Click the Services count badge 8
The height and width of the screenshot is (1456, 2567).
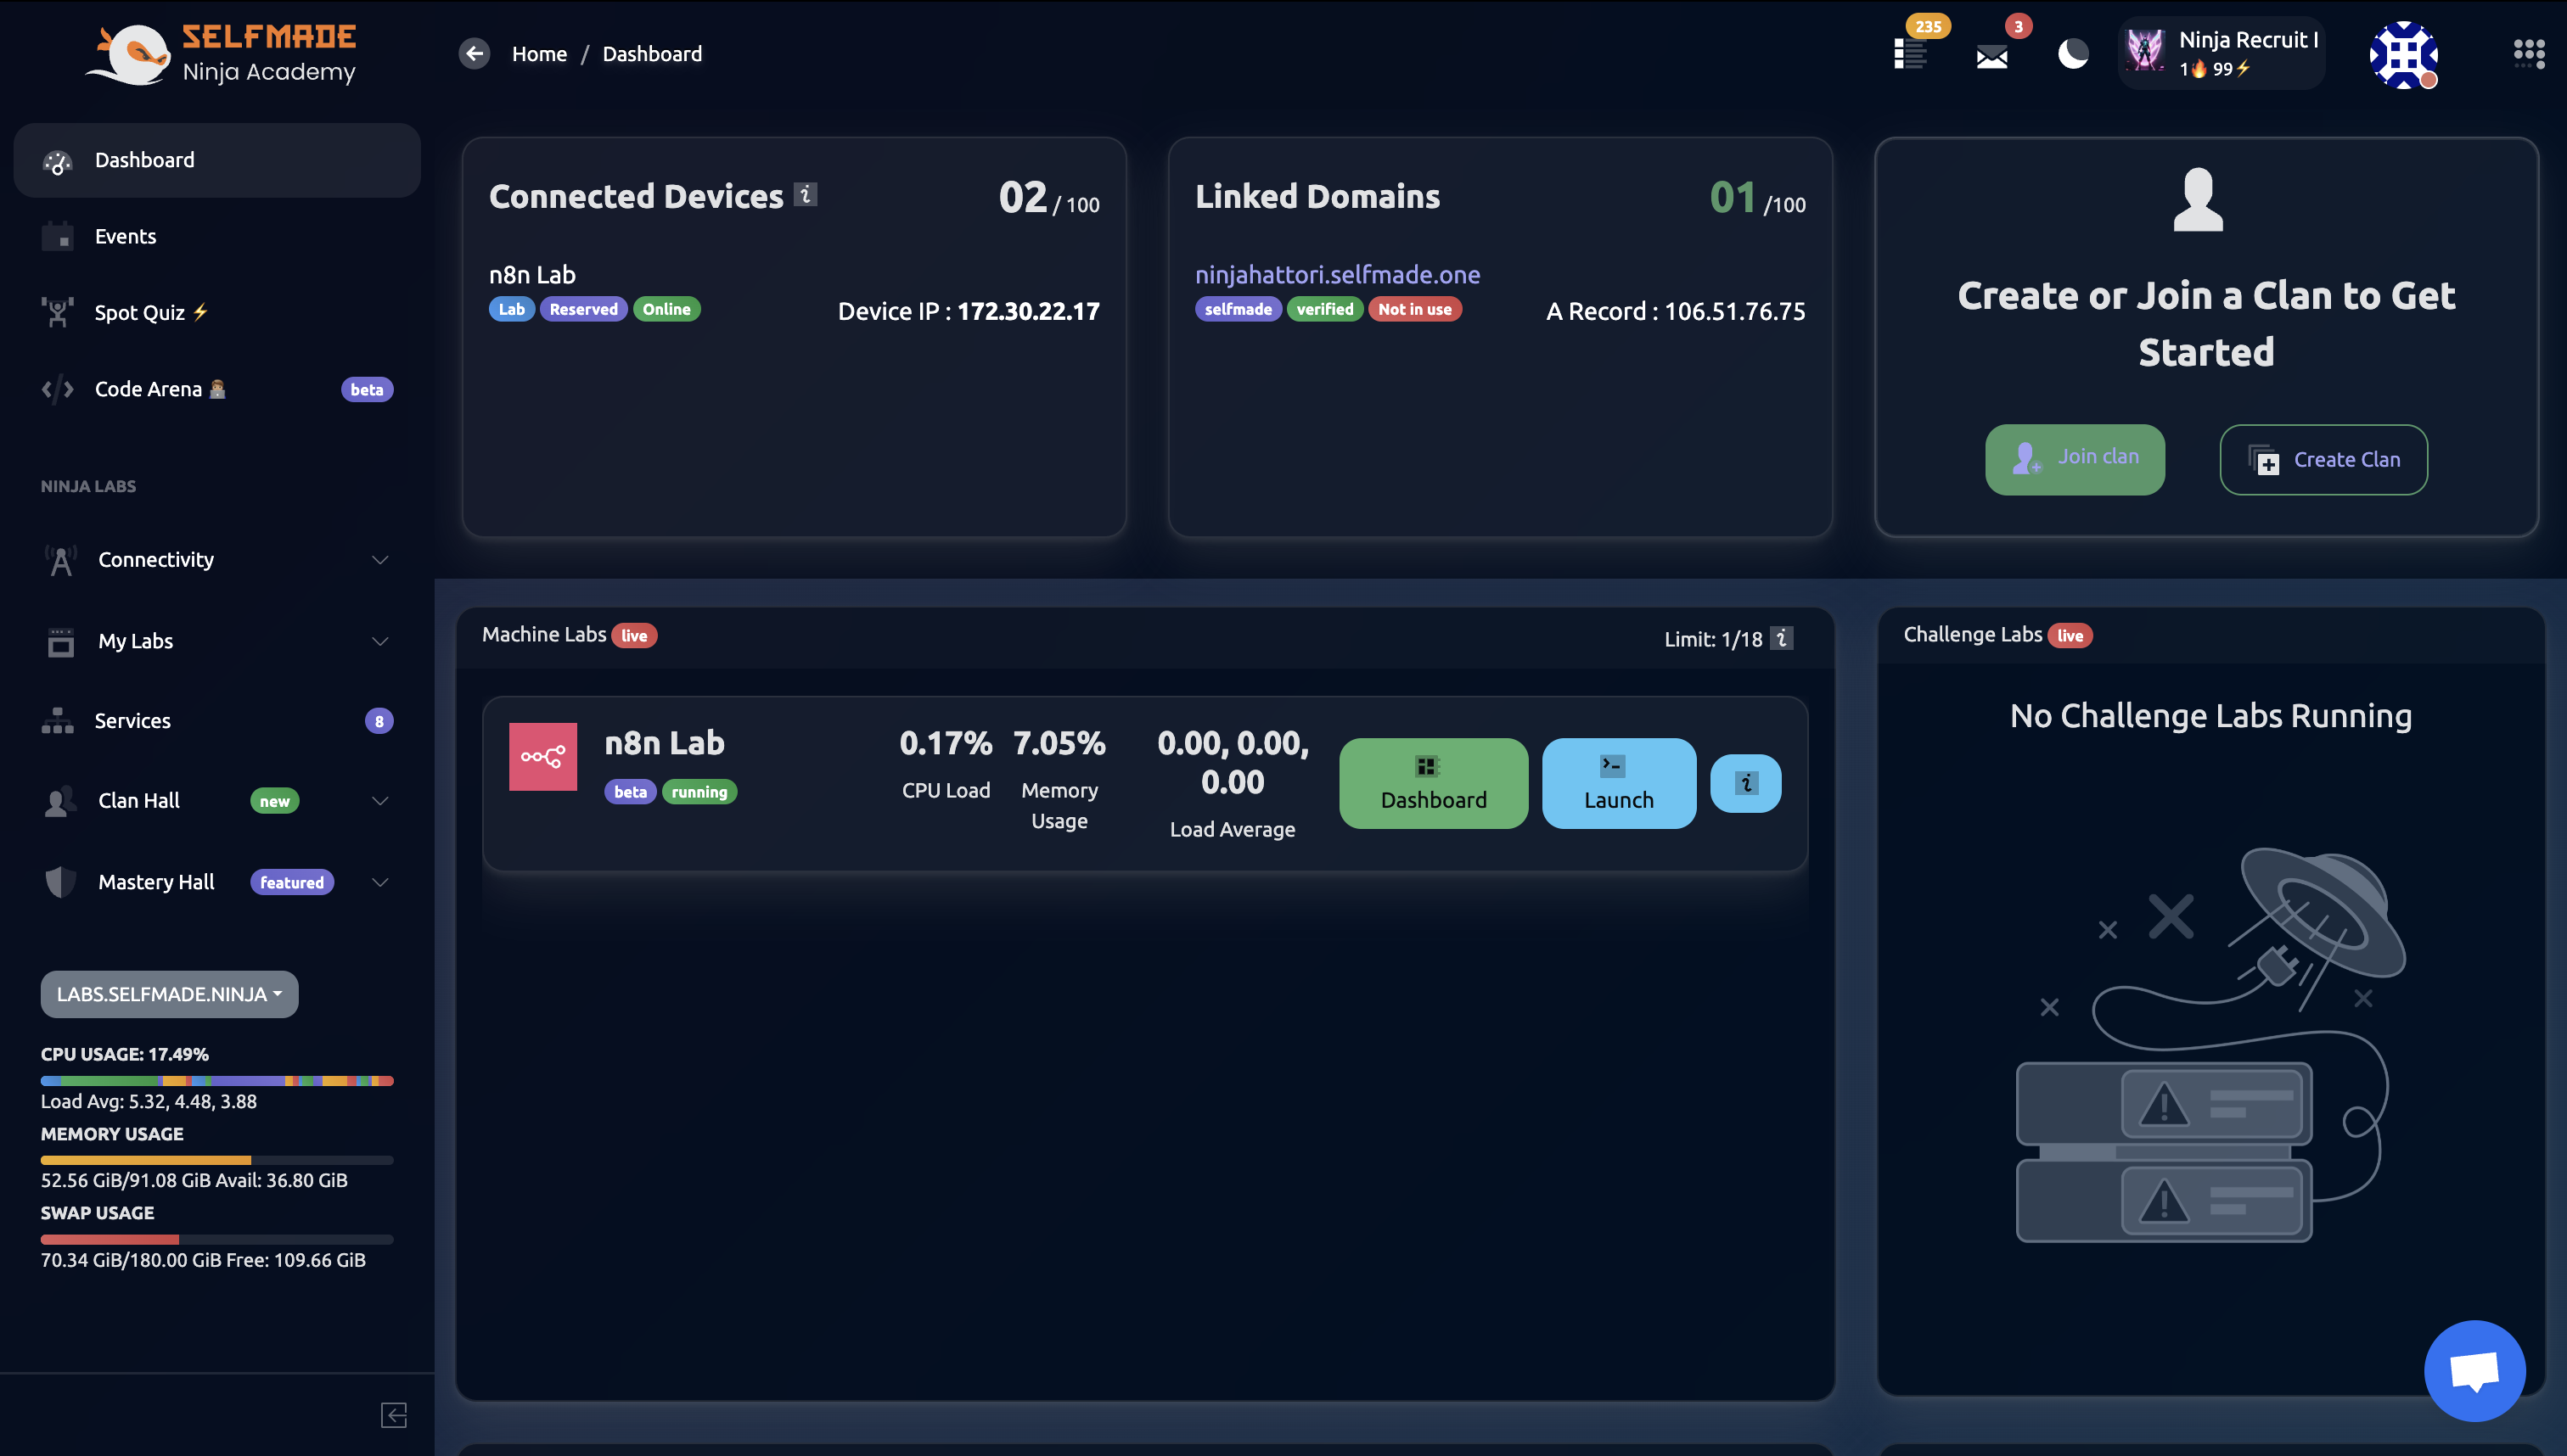point(378,721)
